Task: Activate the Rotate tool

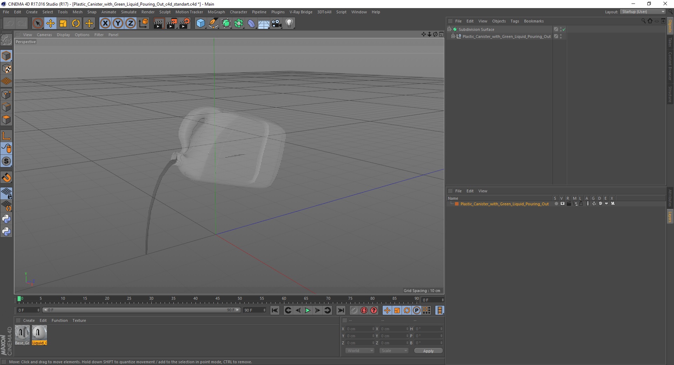Action: (x=76, y=24)
